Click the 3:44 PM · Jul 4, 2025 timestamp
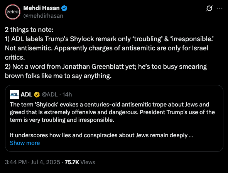This screenshot has height=173, width=228. [32, 162]
